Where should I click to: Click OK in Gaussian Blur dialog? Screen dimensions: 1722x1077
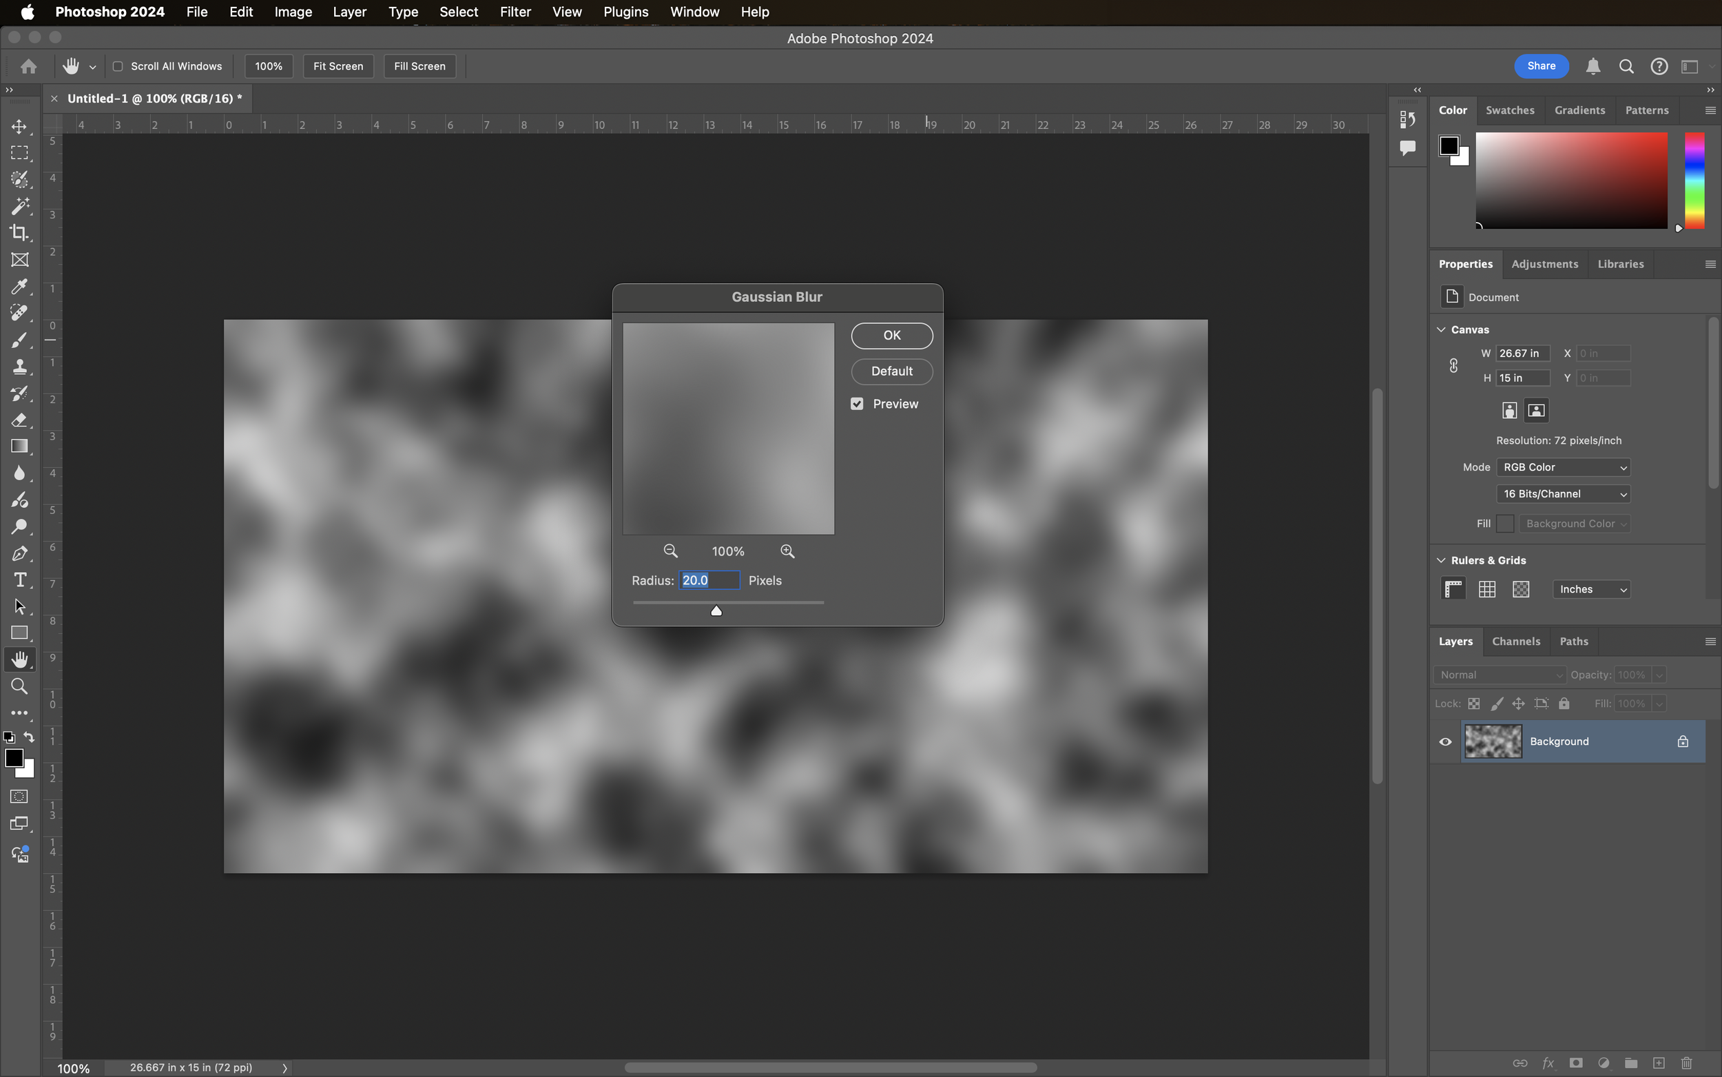891,336
